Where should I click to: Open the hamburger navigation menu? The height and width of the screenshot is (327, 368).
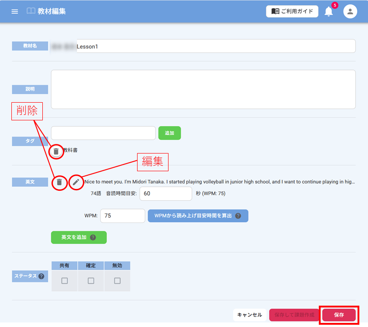pyautogui.click(x=15, y=11)
